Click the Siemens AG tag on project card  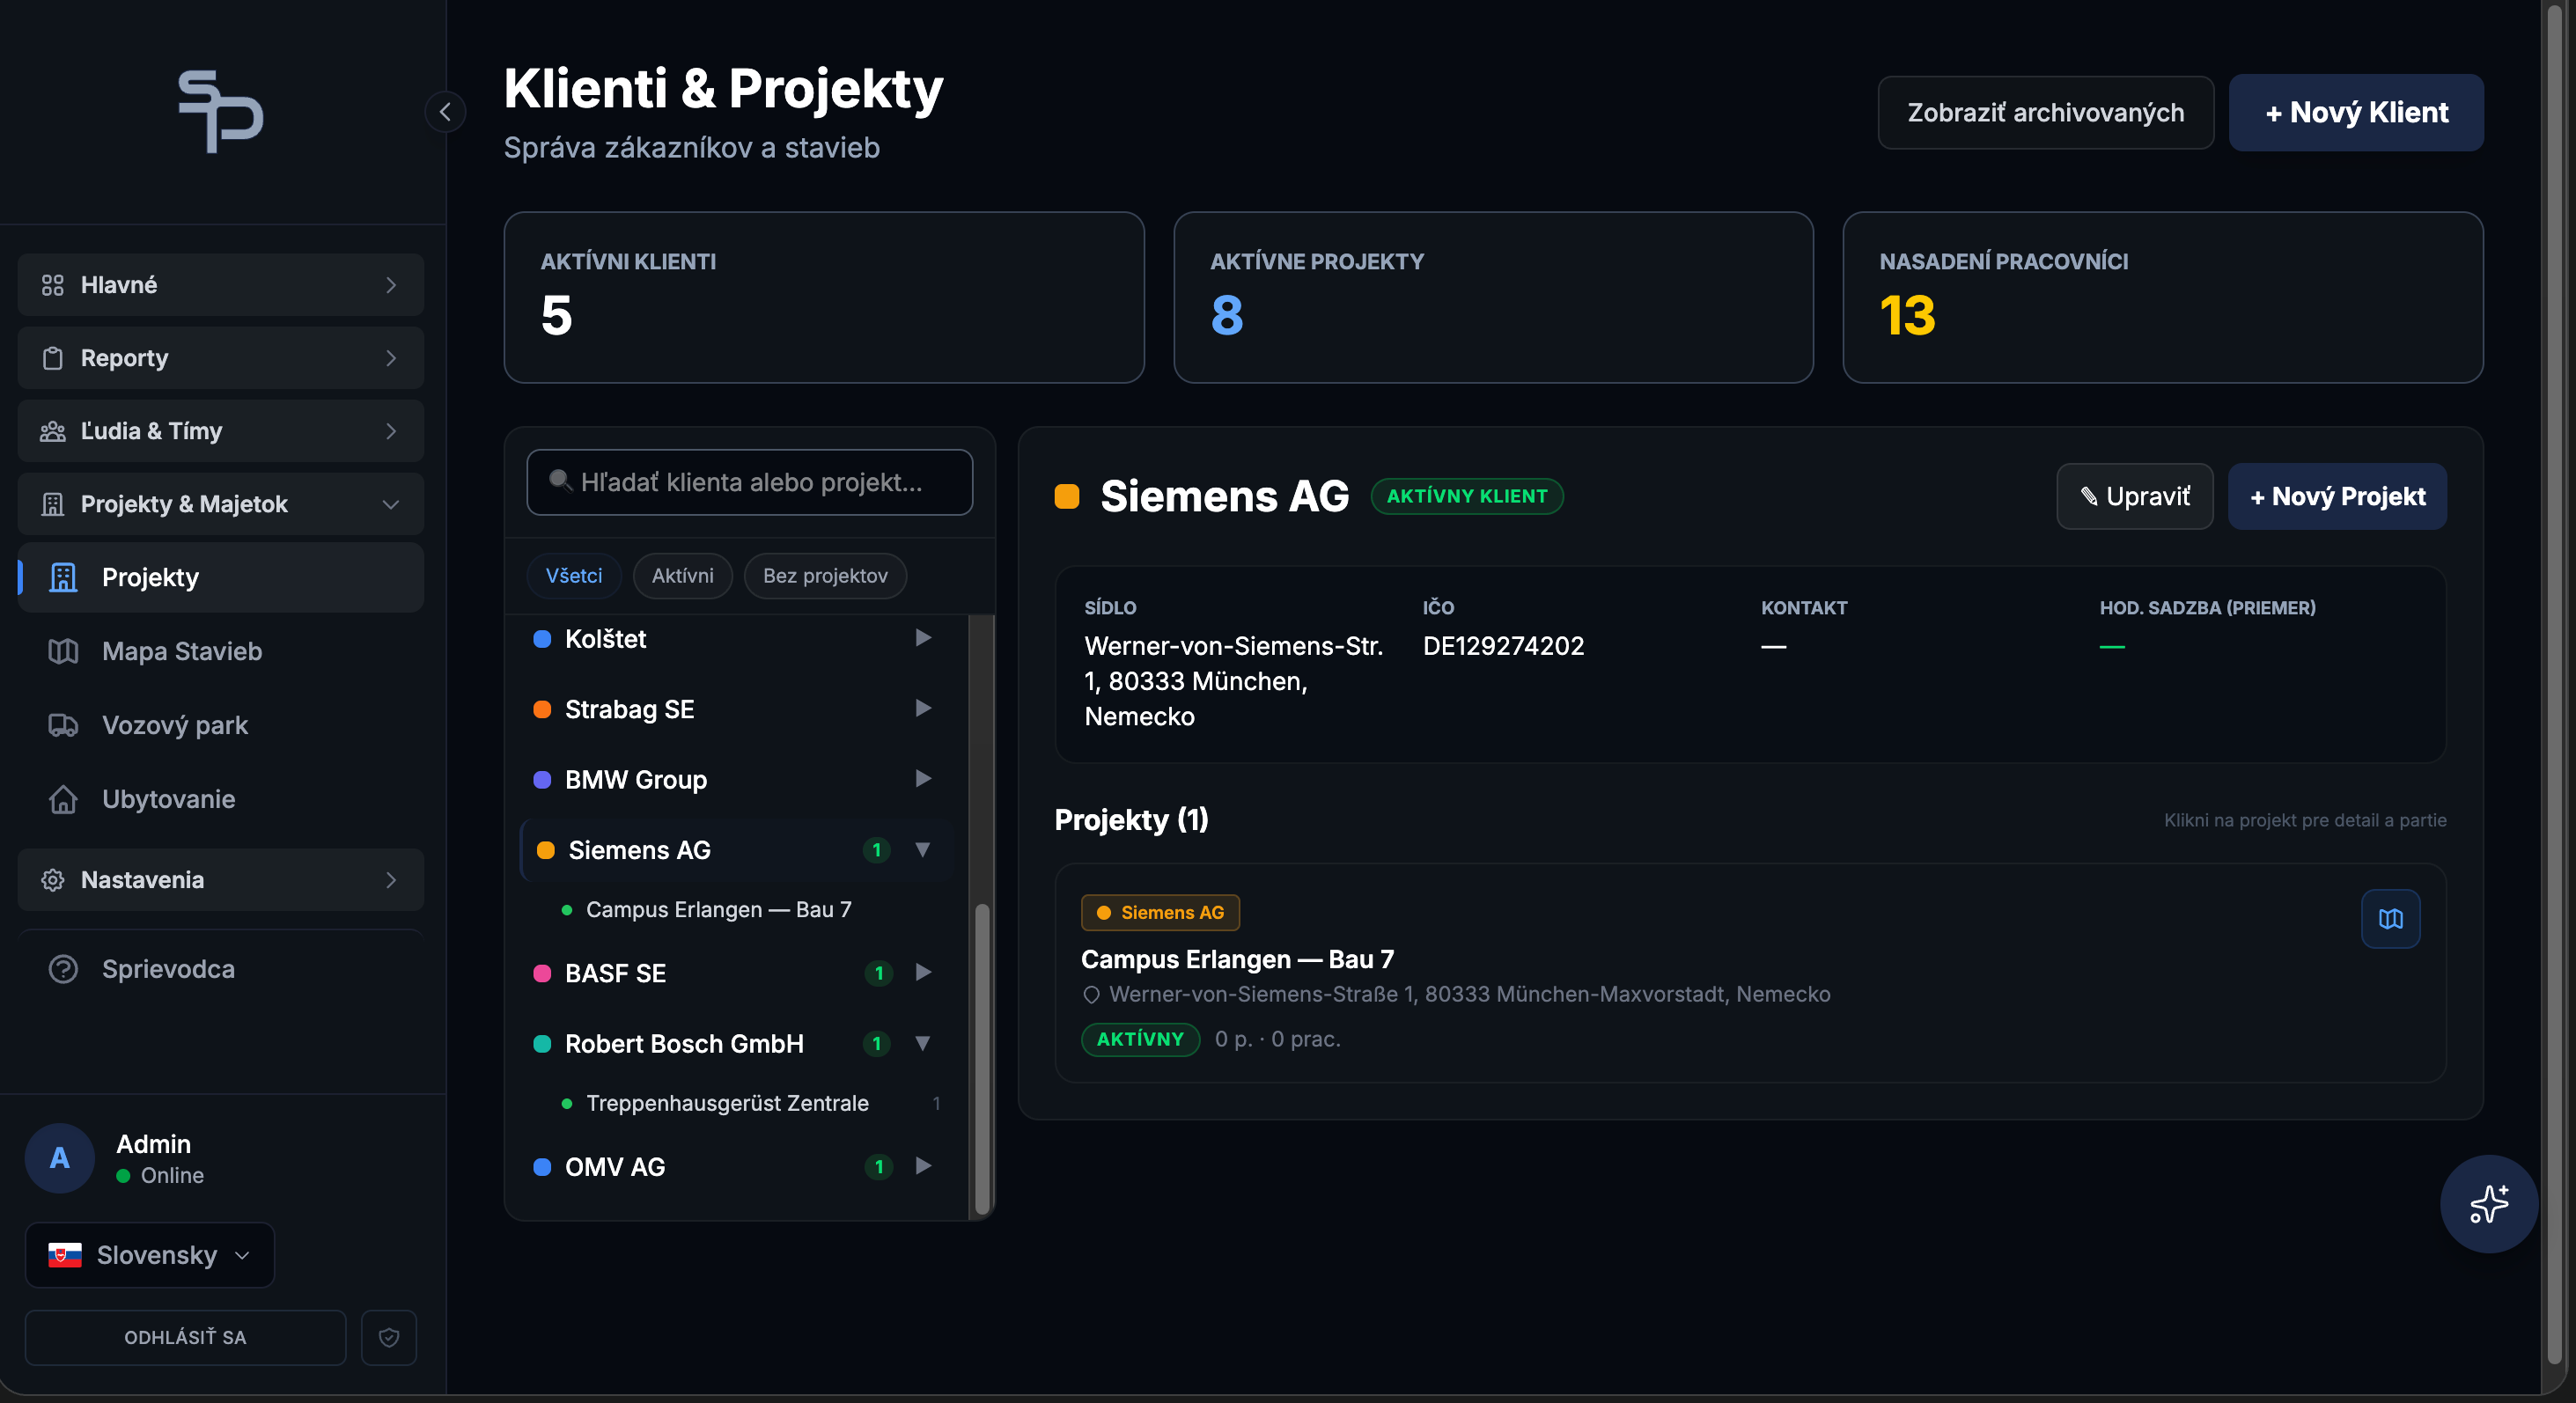coord(1160,912)
